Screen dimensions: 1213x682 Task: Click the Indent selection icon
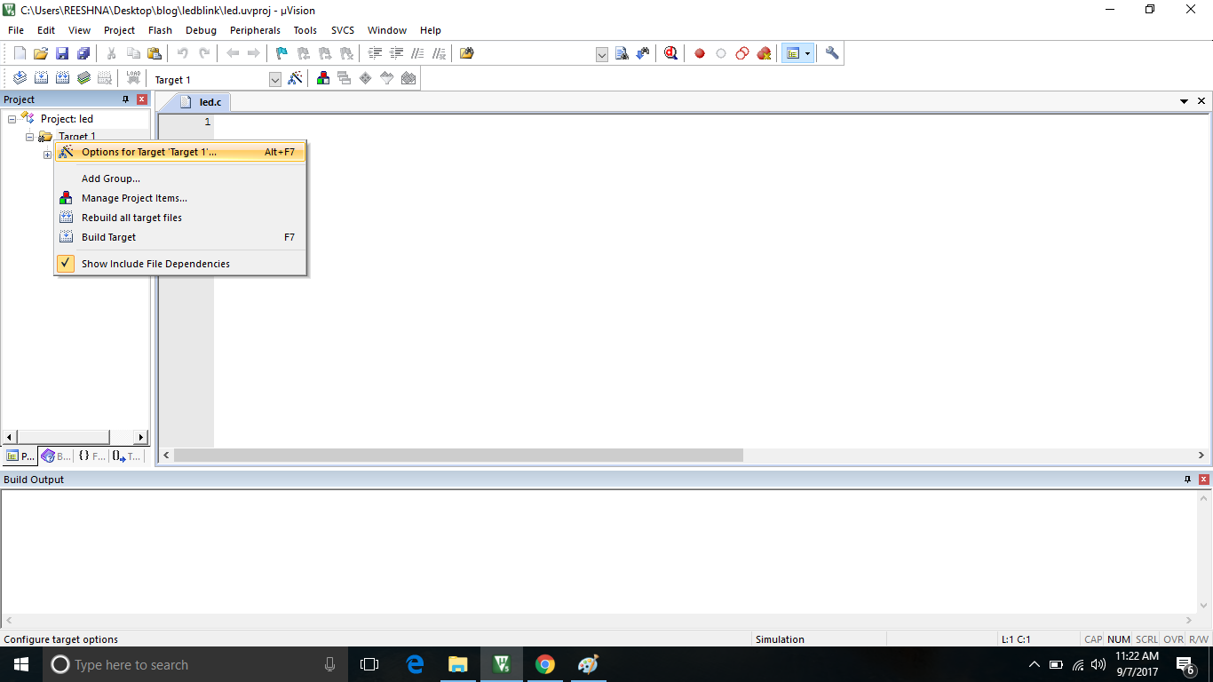[x=375, y=53]
